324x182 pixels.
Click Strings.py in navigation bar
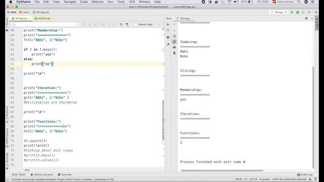[x=41, y=12]
